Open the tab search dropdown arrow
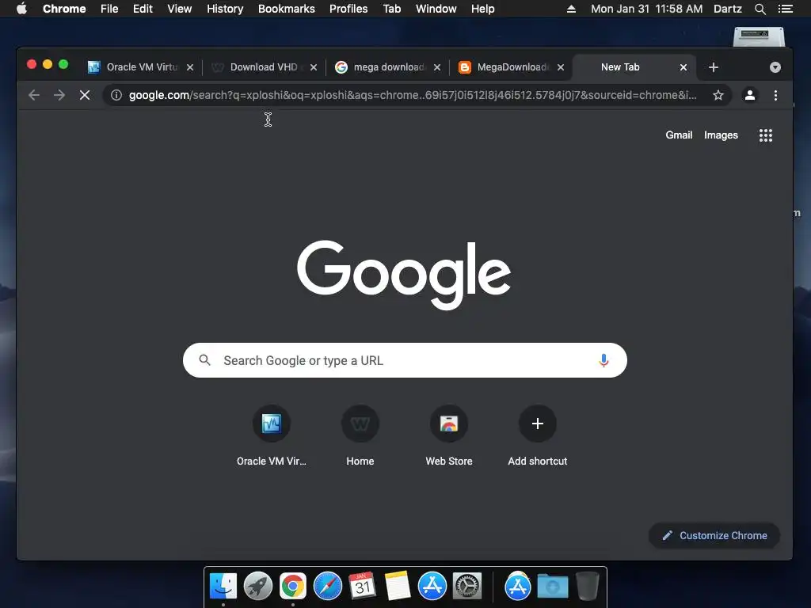 coord(775,67)
